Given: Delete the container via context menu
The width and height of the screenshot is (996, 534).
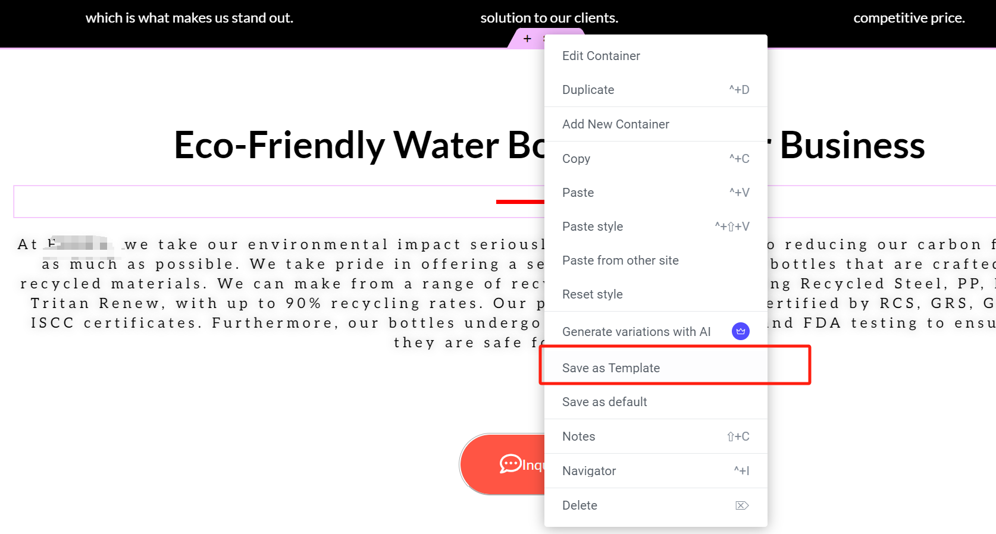Looking at the screenshot, I should (x=579, y=505).
